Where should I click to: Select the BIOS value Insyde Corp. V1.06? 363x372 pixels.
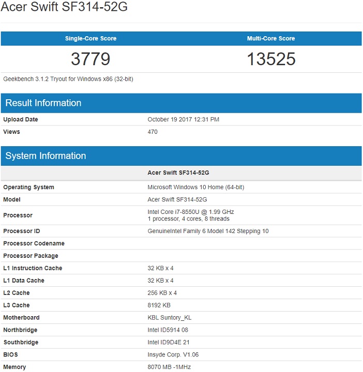click(x=173, y=354)
